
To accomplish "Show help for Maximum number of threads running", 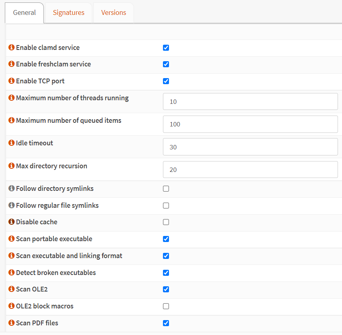I will 11,98.
